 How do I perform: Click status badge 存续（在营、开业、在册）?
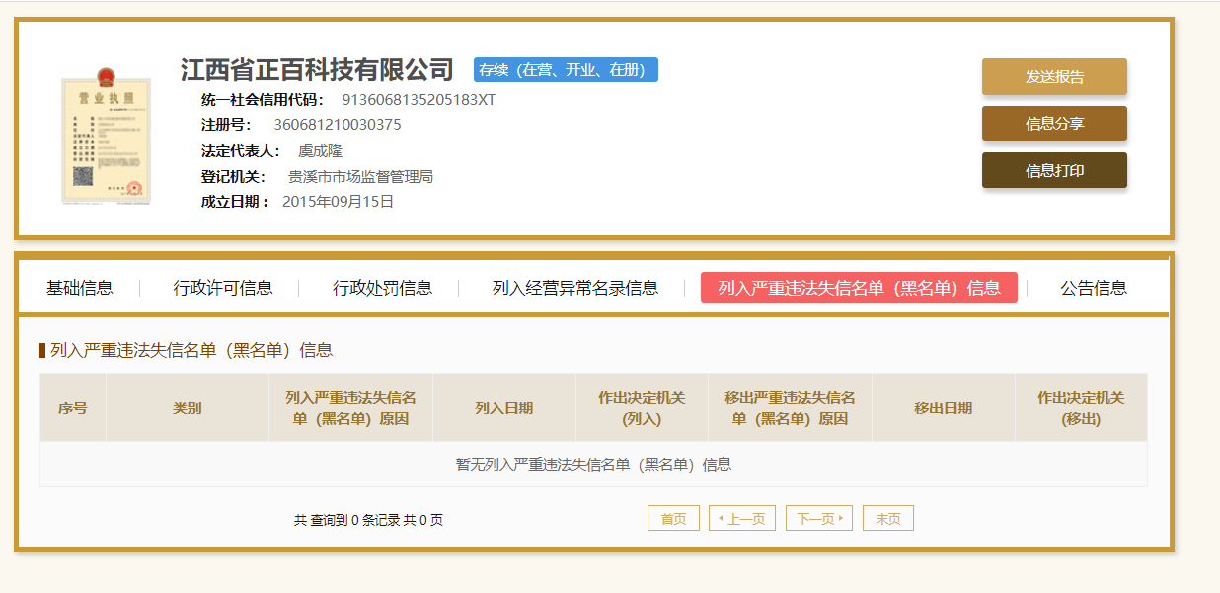[566, 70]
